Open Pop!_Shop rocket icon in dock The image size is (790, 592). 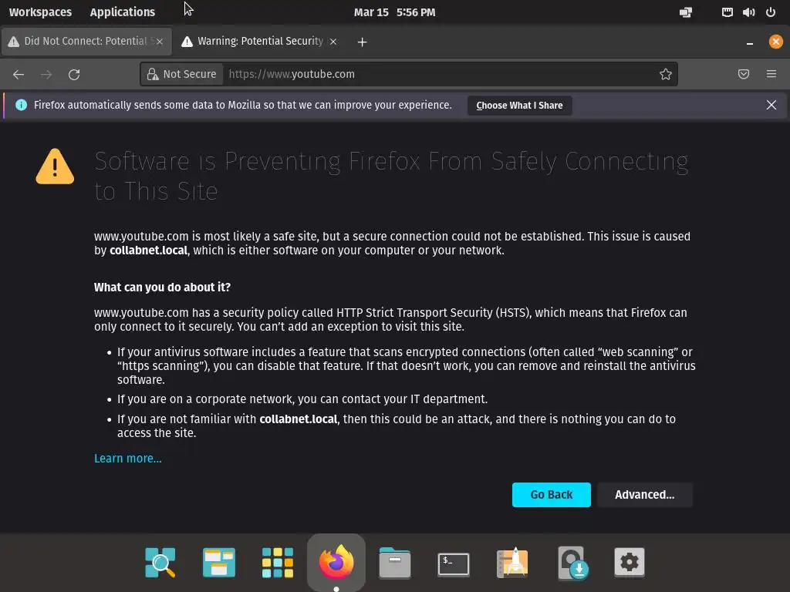[x=512, y=562]
